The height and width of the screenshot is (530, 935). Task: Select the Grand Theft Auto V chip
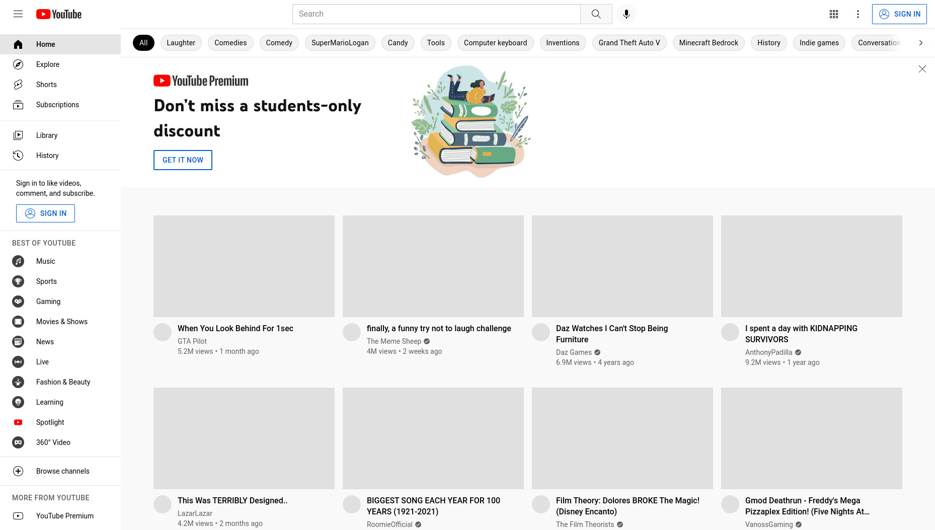click(x=630, y=43)
